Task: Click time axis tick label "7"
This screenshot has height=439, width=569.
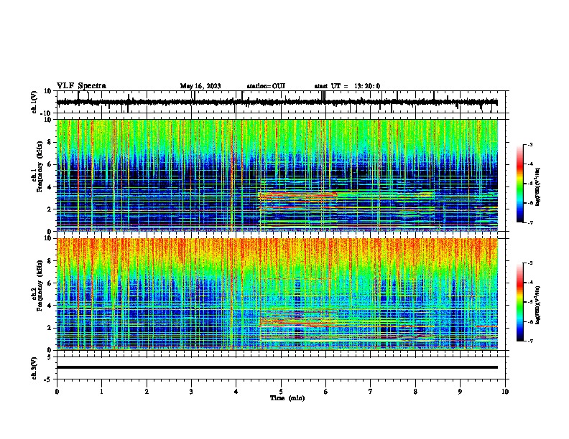Action: tap(371, 392)
